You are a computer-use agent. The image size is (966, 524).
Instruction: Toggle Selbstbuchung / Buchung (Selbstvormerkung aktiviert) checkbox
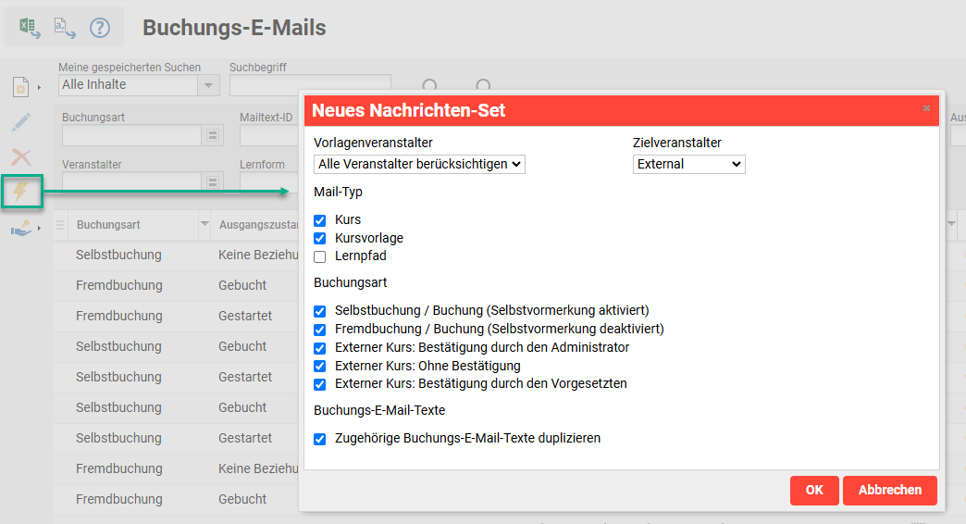(x=320, y=311)
